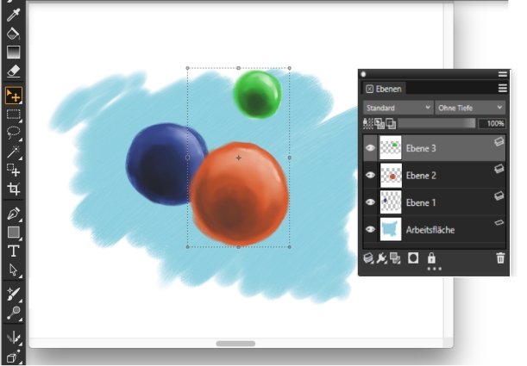Click the 100% opacity field

tap(492, 123)
